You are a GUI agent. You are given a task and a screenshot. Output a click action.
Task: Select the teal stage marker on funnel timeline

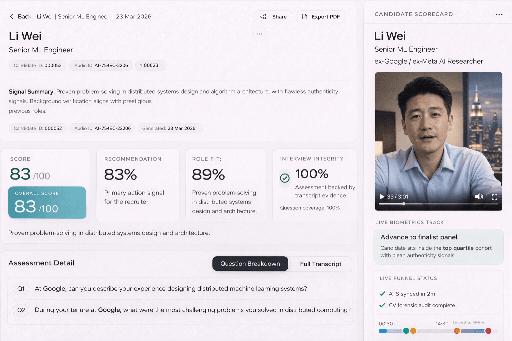(406, 331)
